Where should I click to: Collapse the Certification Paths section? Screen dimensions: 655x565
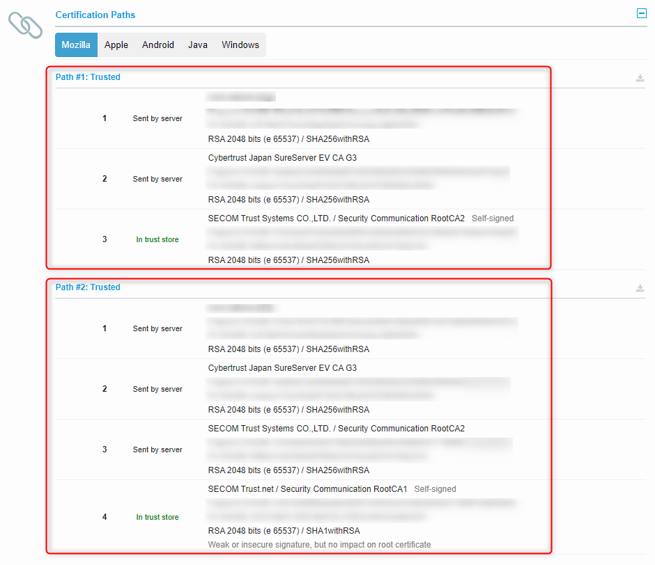click(641, 13)
